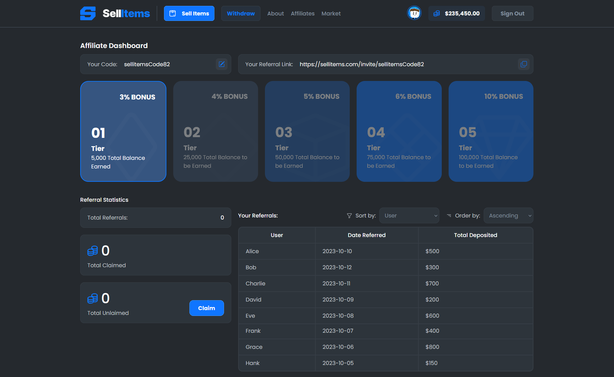Click date 2023-10-06 in Grace's row
Image resolution: width=614 pixels, height=377 pixels.
(338, 347)
